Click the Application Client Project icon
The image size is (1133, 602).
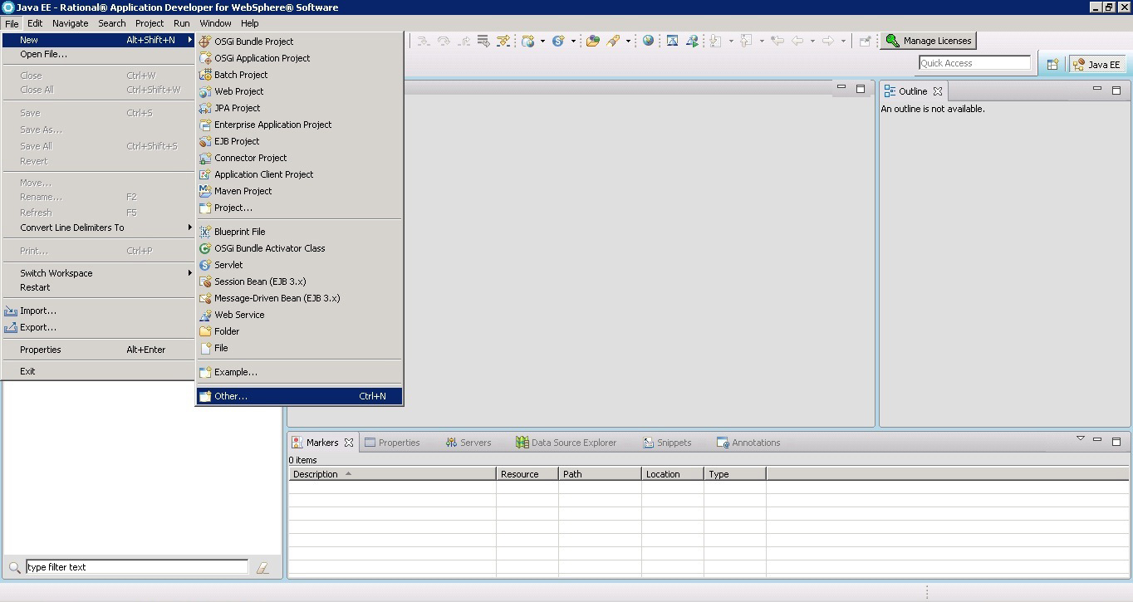tap(205, 174)
